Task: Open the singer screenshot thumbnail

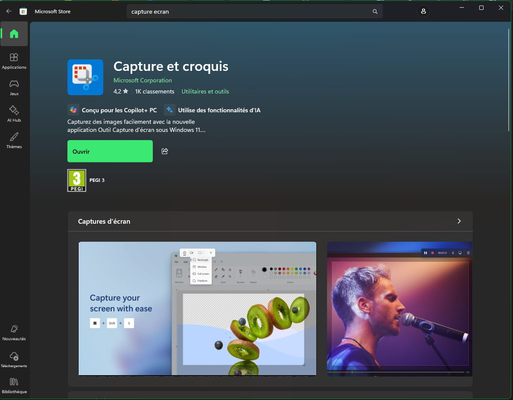Action: click(399, 309)
